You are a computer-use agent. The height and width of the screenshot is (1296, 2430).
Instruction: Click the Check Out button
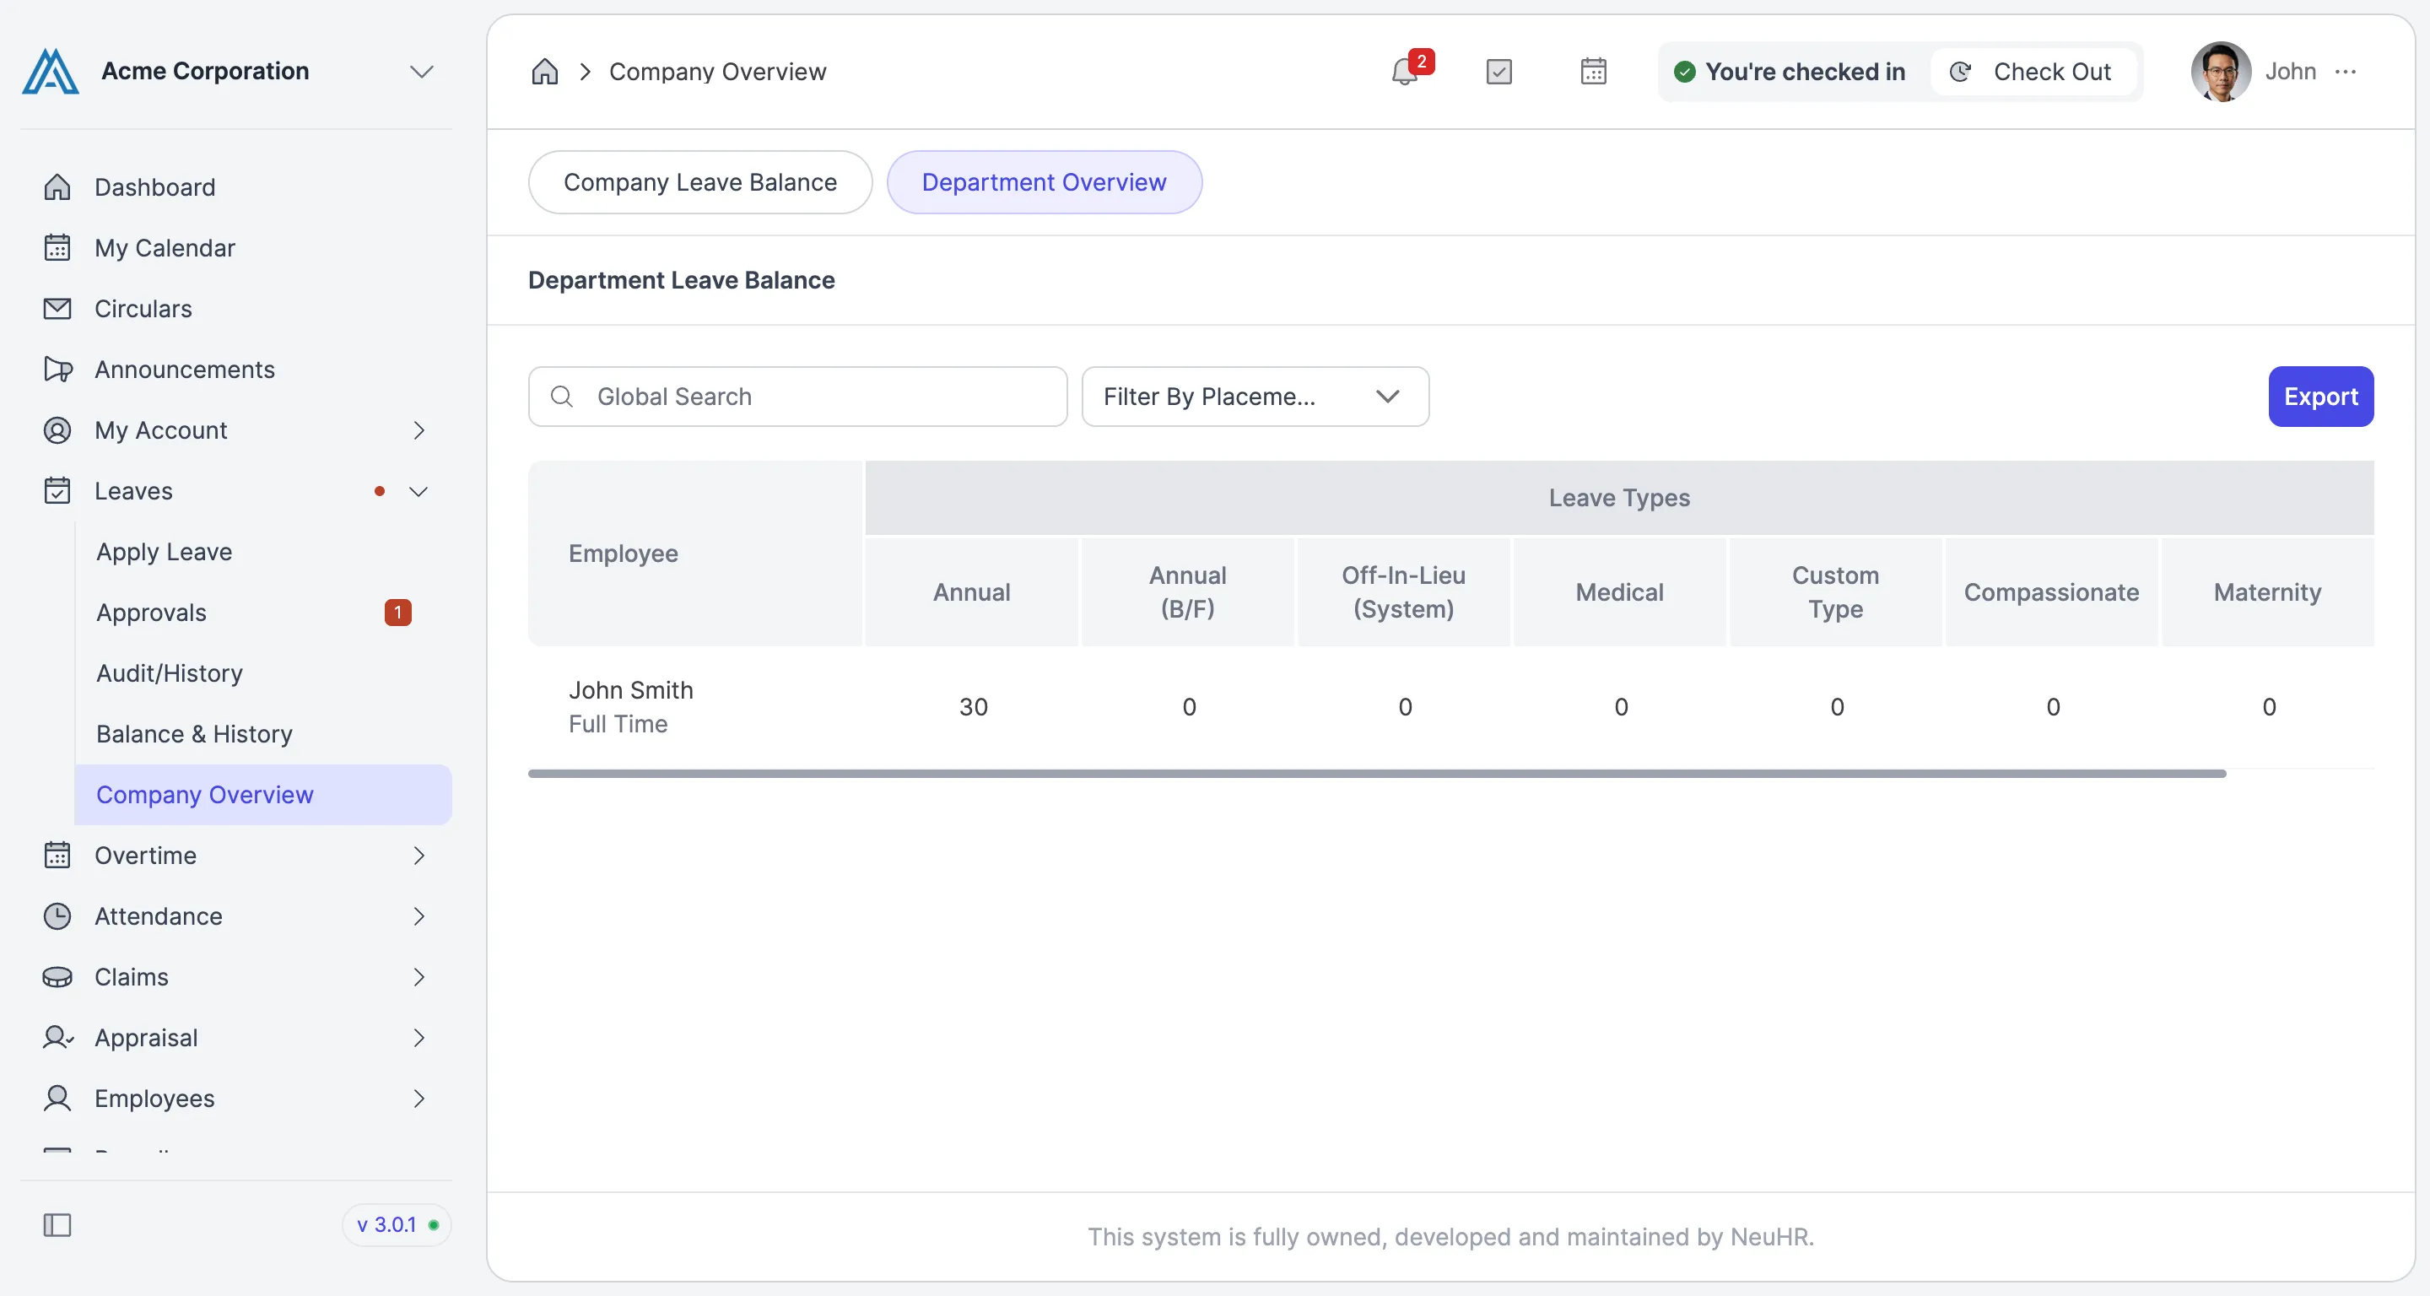click(2033, 72)
